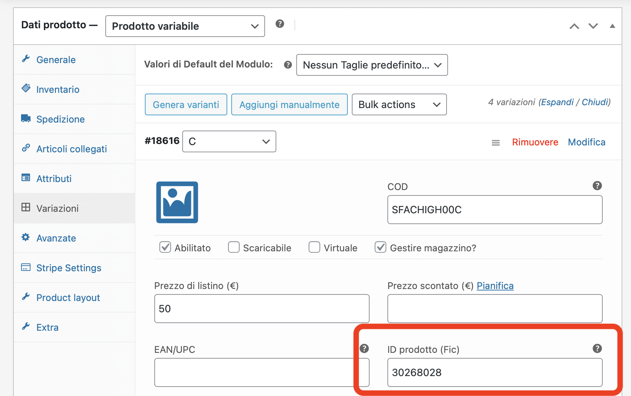Click the red Rimuovere link
Screen dimensions: 631x396
pos(535,142)
